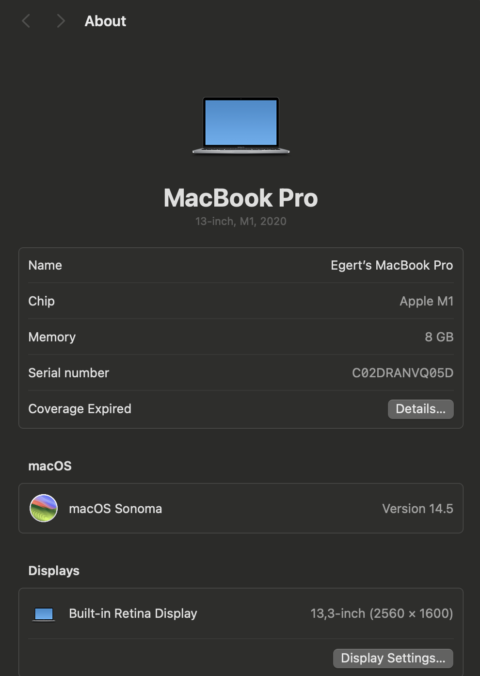Click the Coverage Expired label
This screenshot has height=676, width=480.
click(x=80, y=409)
